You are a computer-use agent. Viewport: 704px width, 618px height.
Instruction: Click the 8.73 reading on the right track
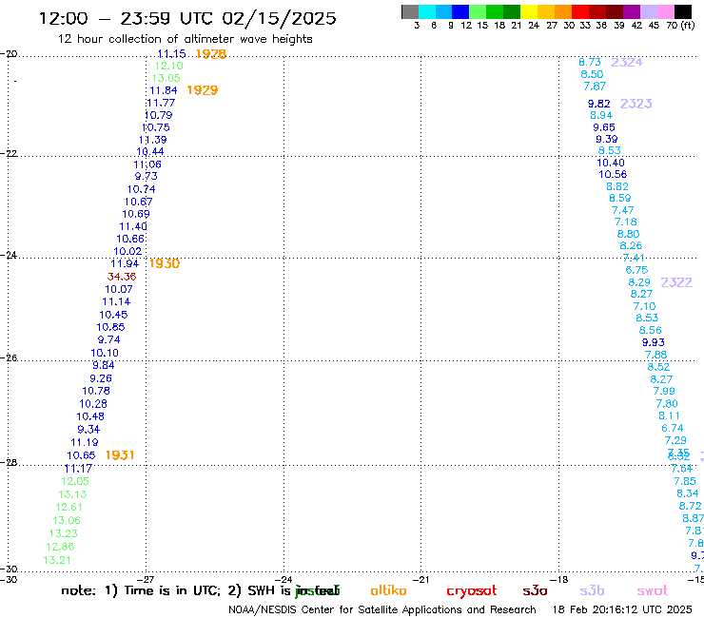click(x=590, y=62)
